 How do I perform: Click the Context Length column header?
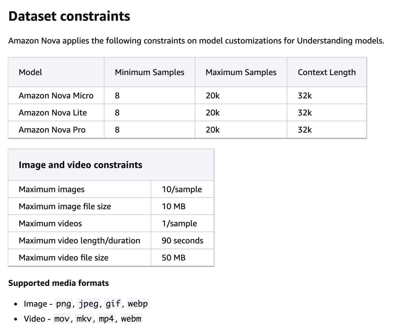(x=327, y=72)
